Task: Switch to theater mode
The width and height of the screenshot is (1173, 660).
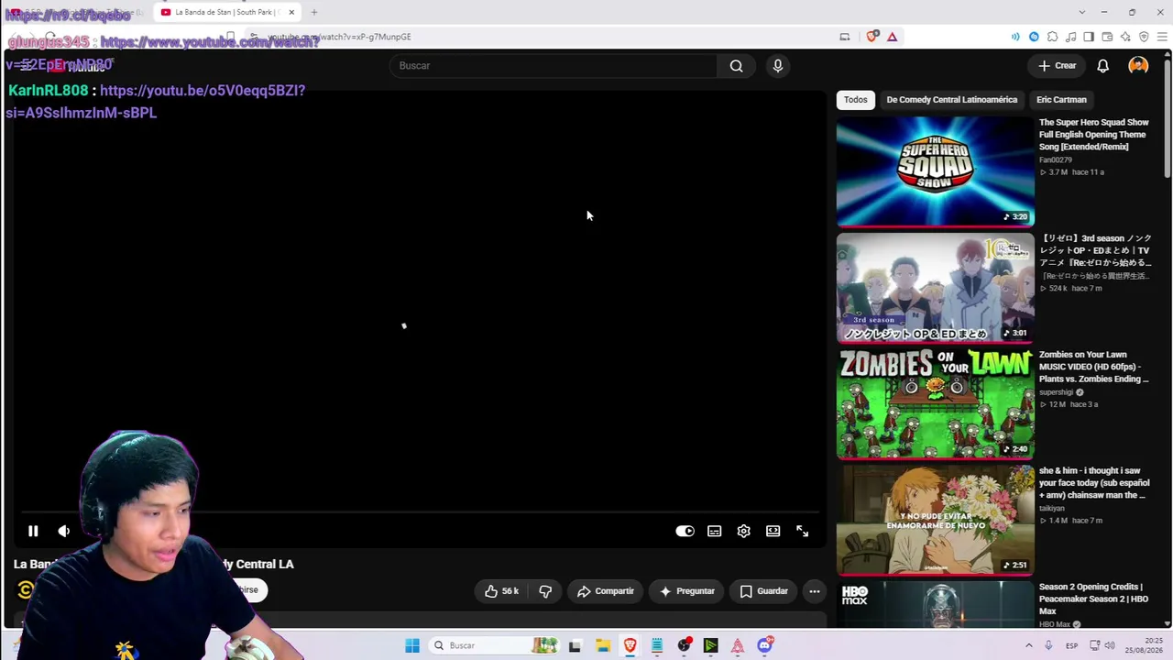Action: pyautogui.click(x=773, y=531)
